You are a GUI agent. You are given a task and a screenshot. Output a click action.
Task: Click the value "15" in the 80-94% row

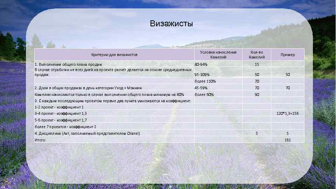click(x=257, y=64)
